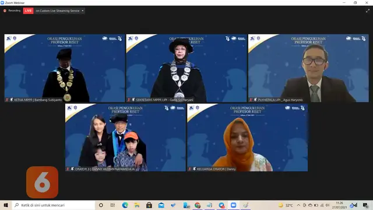
Task: Open Cortana from the taskbar circle
Action: (101, 205)
